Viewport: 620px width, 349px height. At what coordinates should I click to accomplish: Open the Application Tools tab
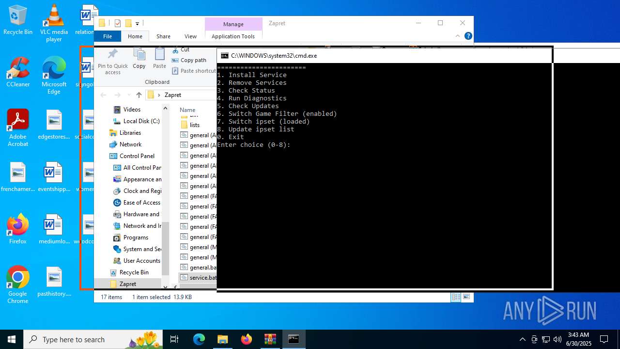pos(233,36)
